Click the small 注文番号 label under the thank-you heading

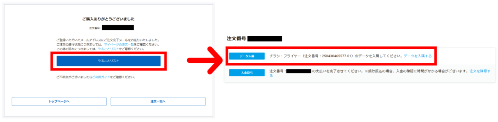click(95, 28)
